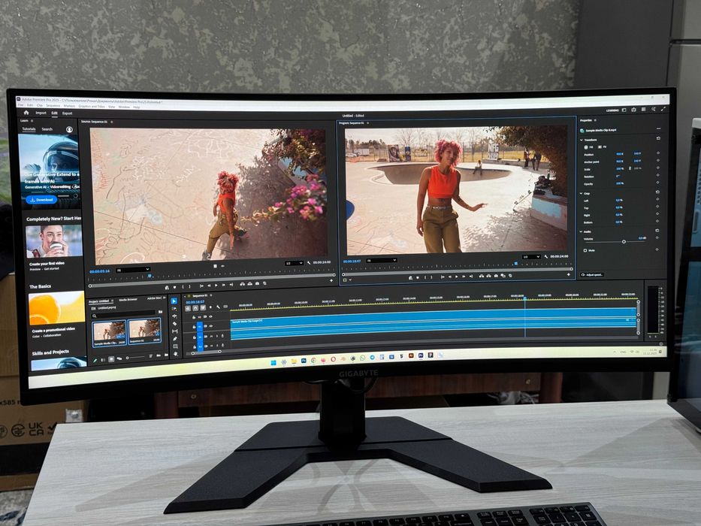Select the Track Select Forward tool
This screenshot has width=701, height=526.
pyautogui.click(x=174, y=309)
